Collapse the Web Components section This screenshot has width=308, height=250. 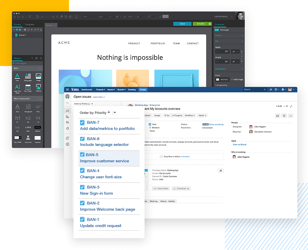coord(40,99)
